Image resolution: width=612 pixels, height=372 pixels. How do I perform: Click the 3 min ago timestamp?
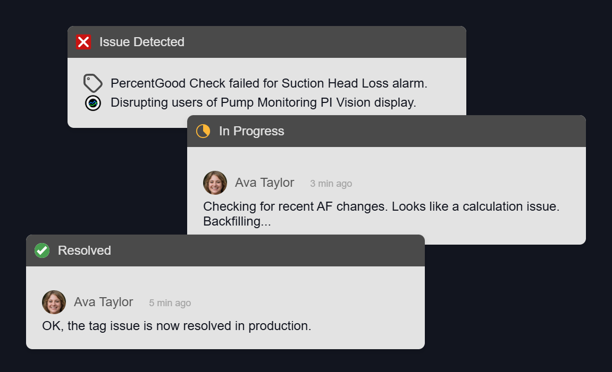(331, 184)
